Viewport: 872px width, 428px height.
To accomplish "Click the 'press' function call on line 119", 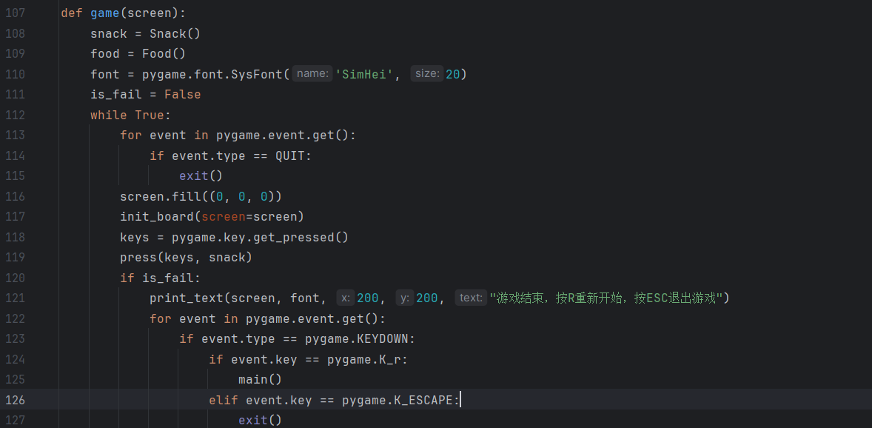I will (x=138, y=258).
